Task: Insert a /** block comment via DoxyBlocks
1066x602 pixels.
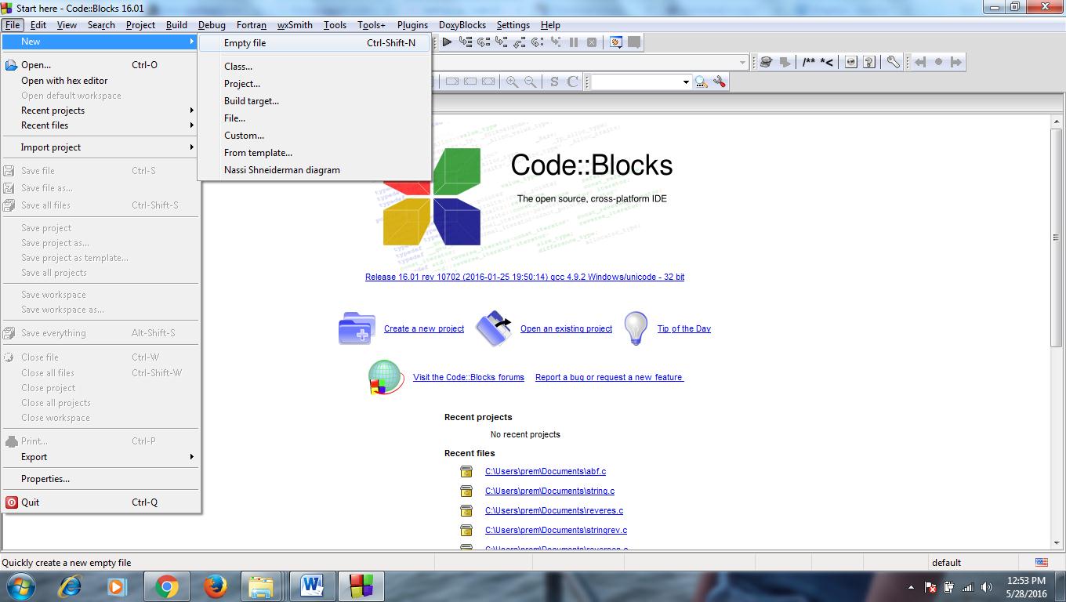Action: [x=808, y=62]
